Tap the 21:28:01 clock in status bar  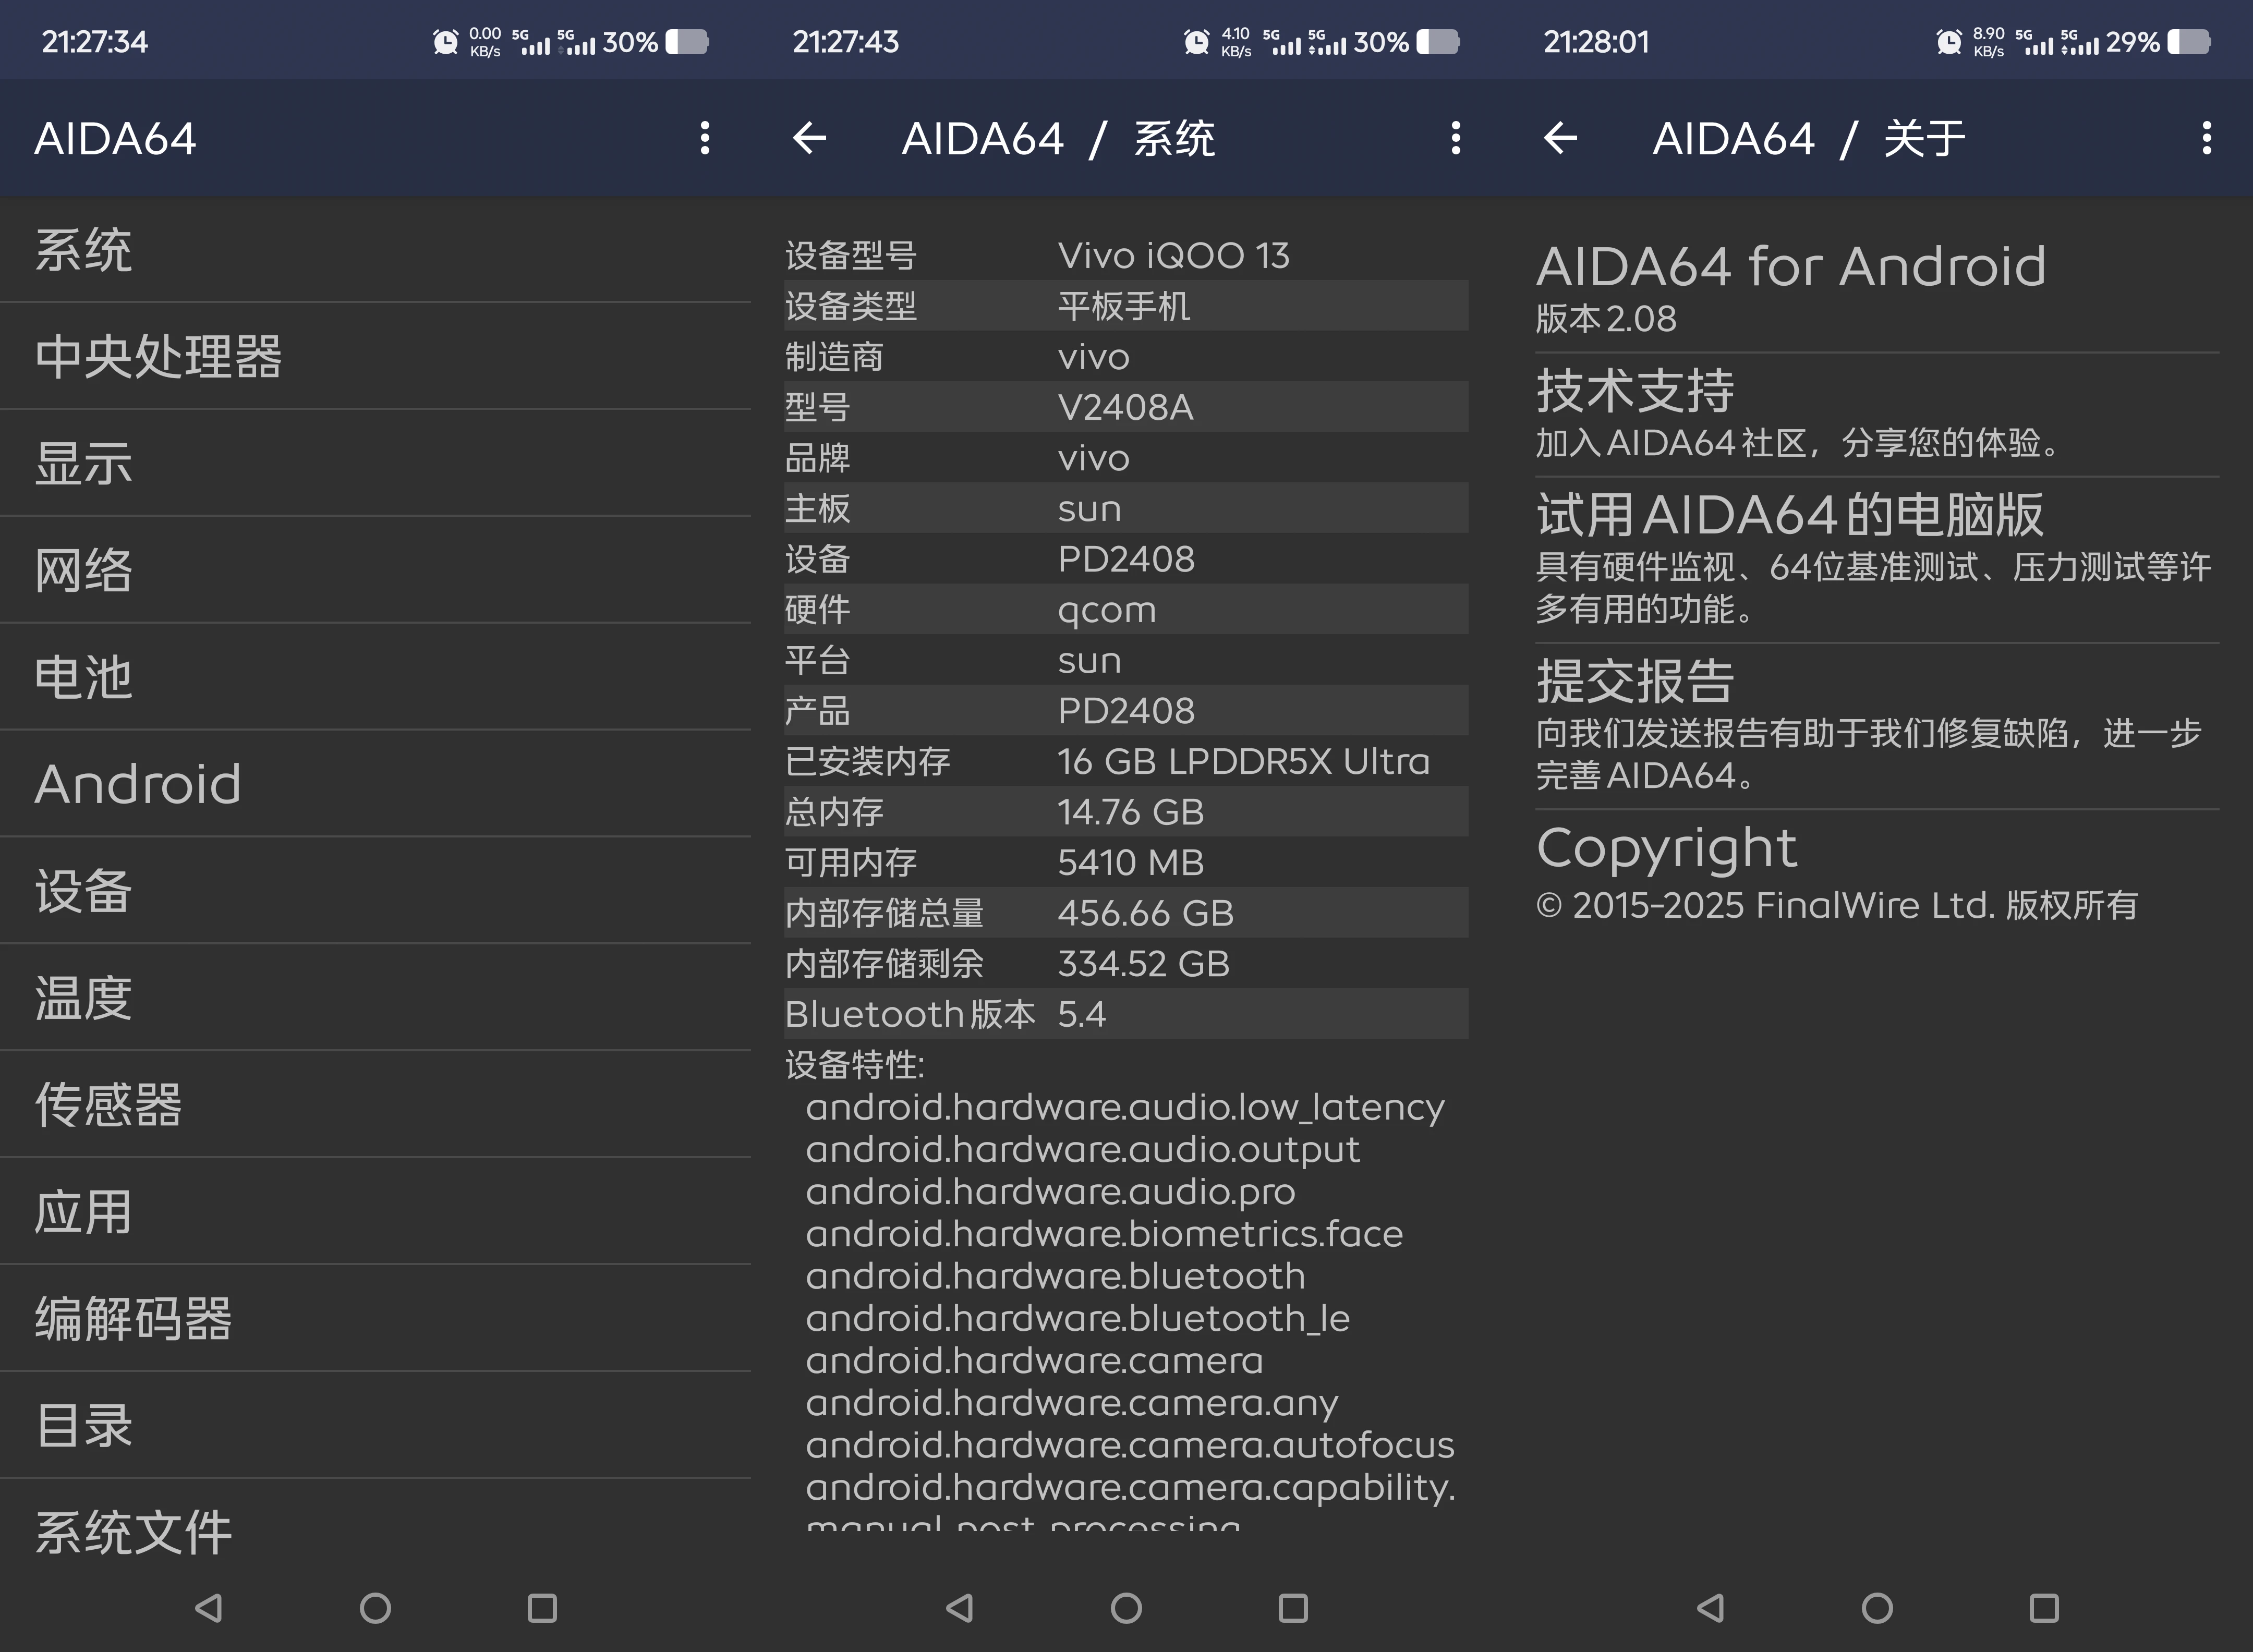[1596, 42]
